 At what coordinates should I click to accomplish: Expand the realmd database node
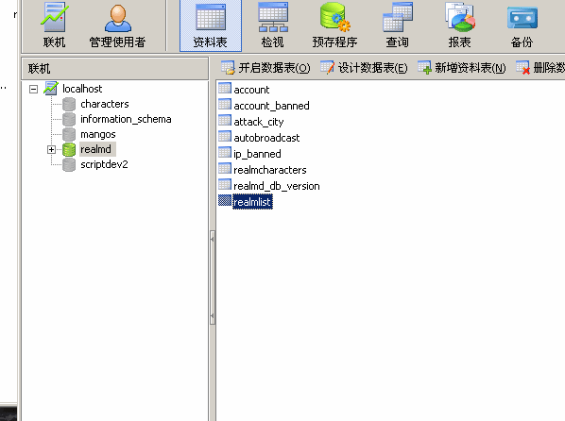(52, 149)
